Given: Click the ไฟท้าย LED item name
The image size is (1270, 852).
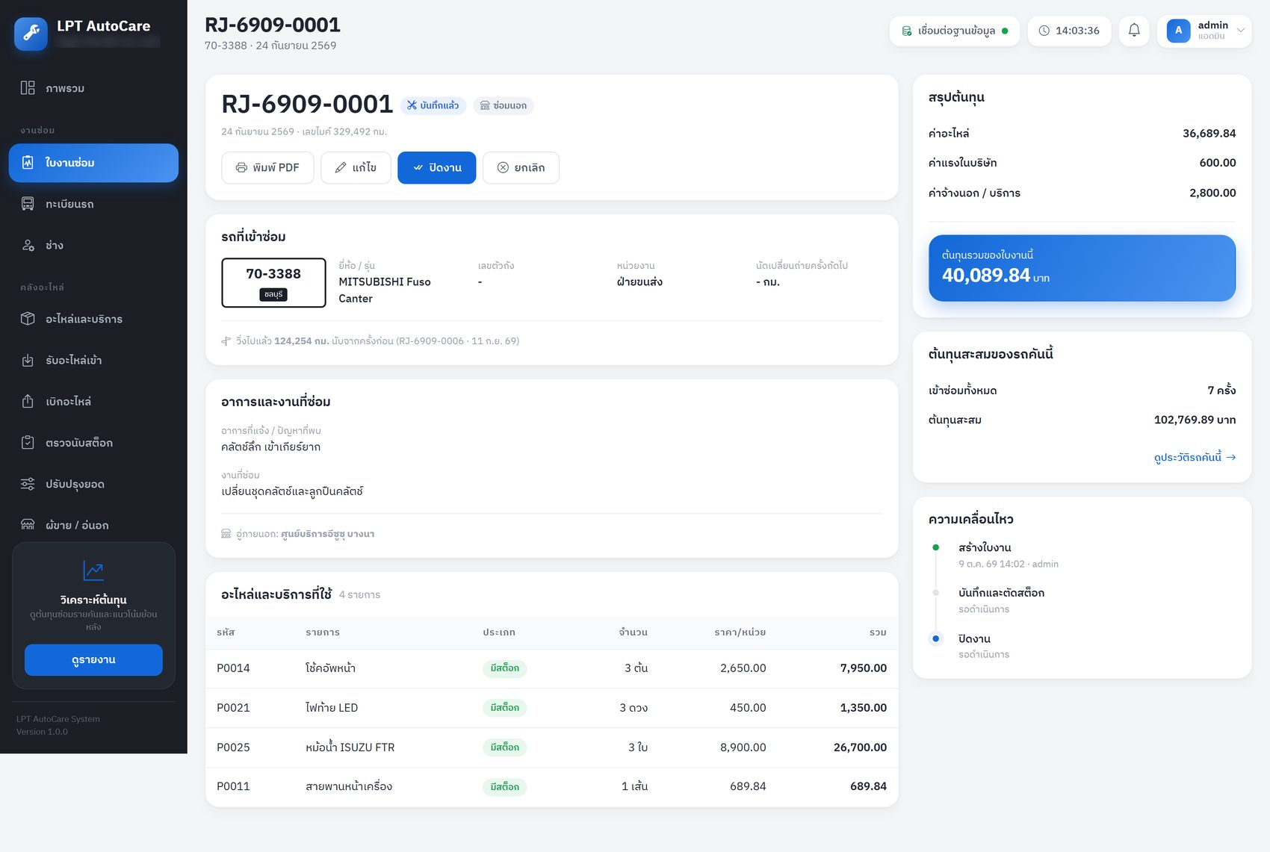Looking at the screenshot, I should point(332,708).
